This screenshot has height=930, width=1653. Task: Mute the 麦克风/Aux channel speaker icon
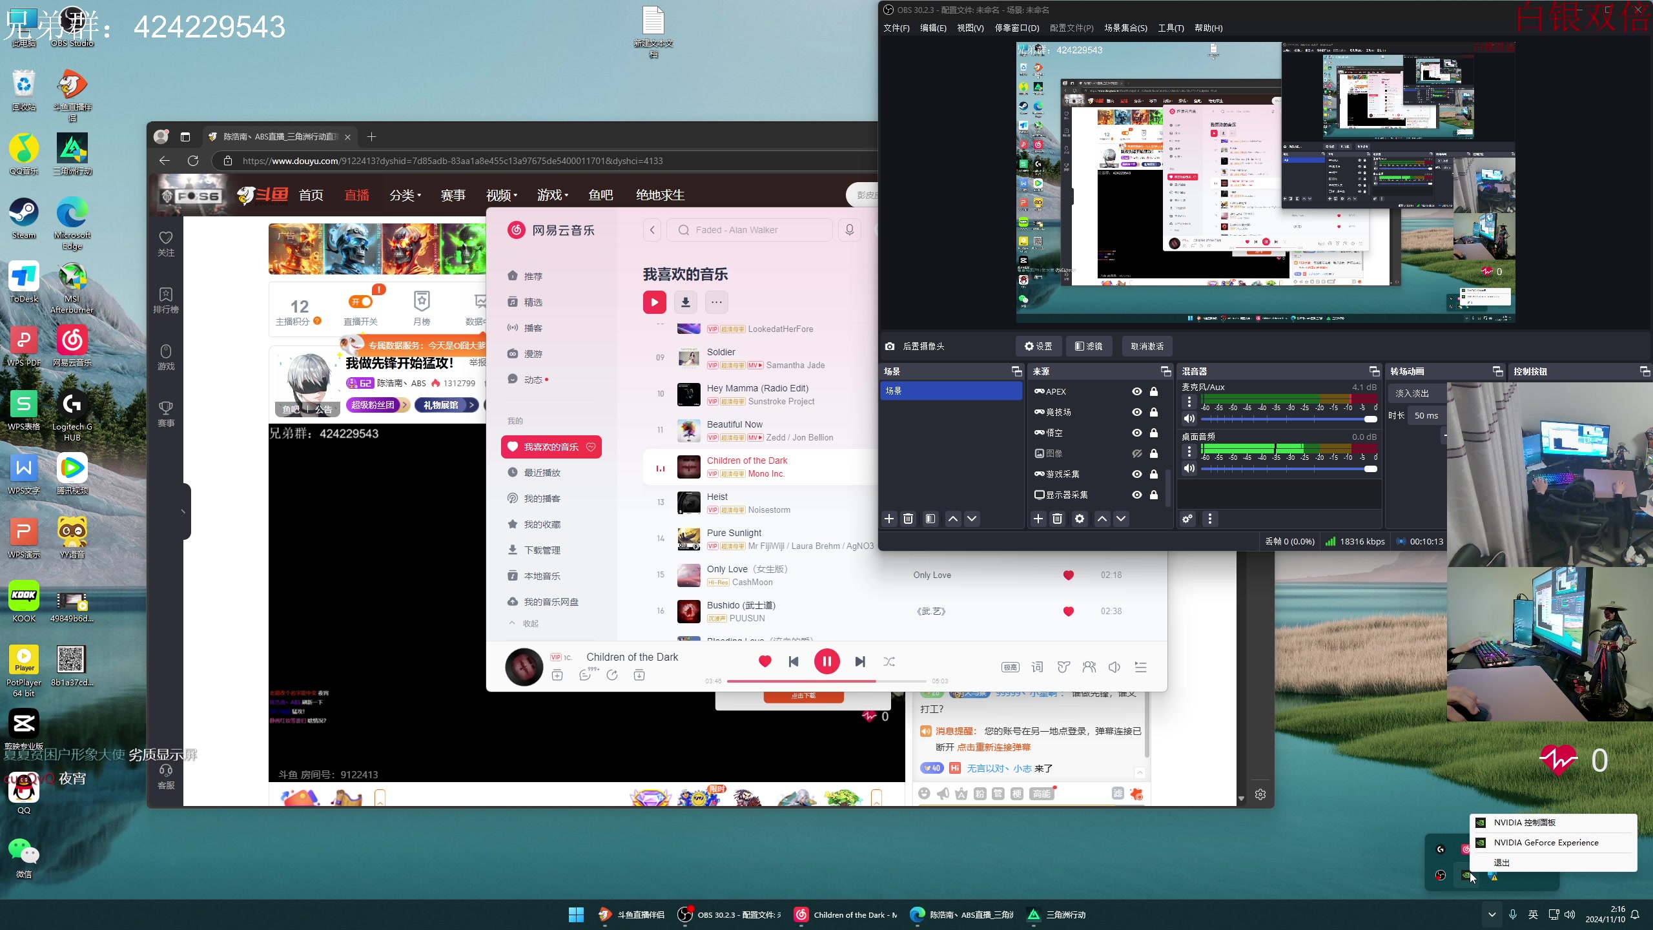pos(1189,418)
